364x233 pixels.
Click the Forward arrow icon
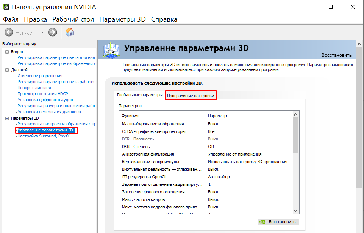(x=53, y=32)
